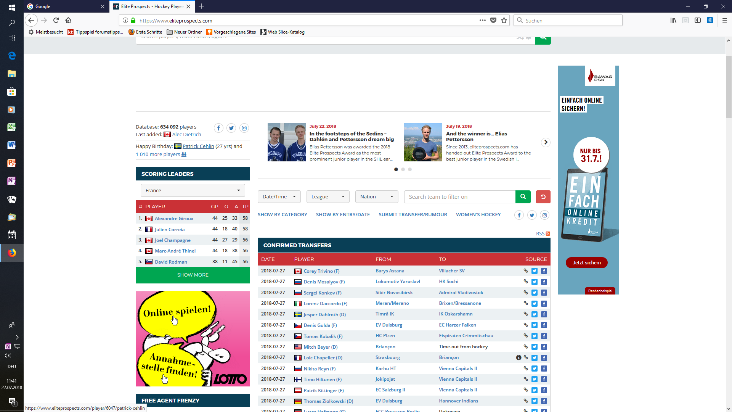Click the green Show More button

tap(193, 275)
